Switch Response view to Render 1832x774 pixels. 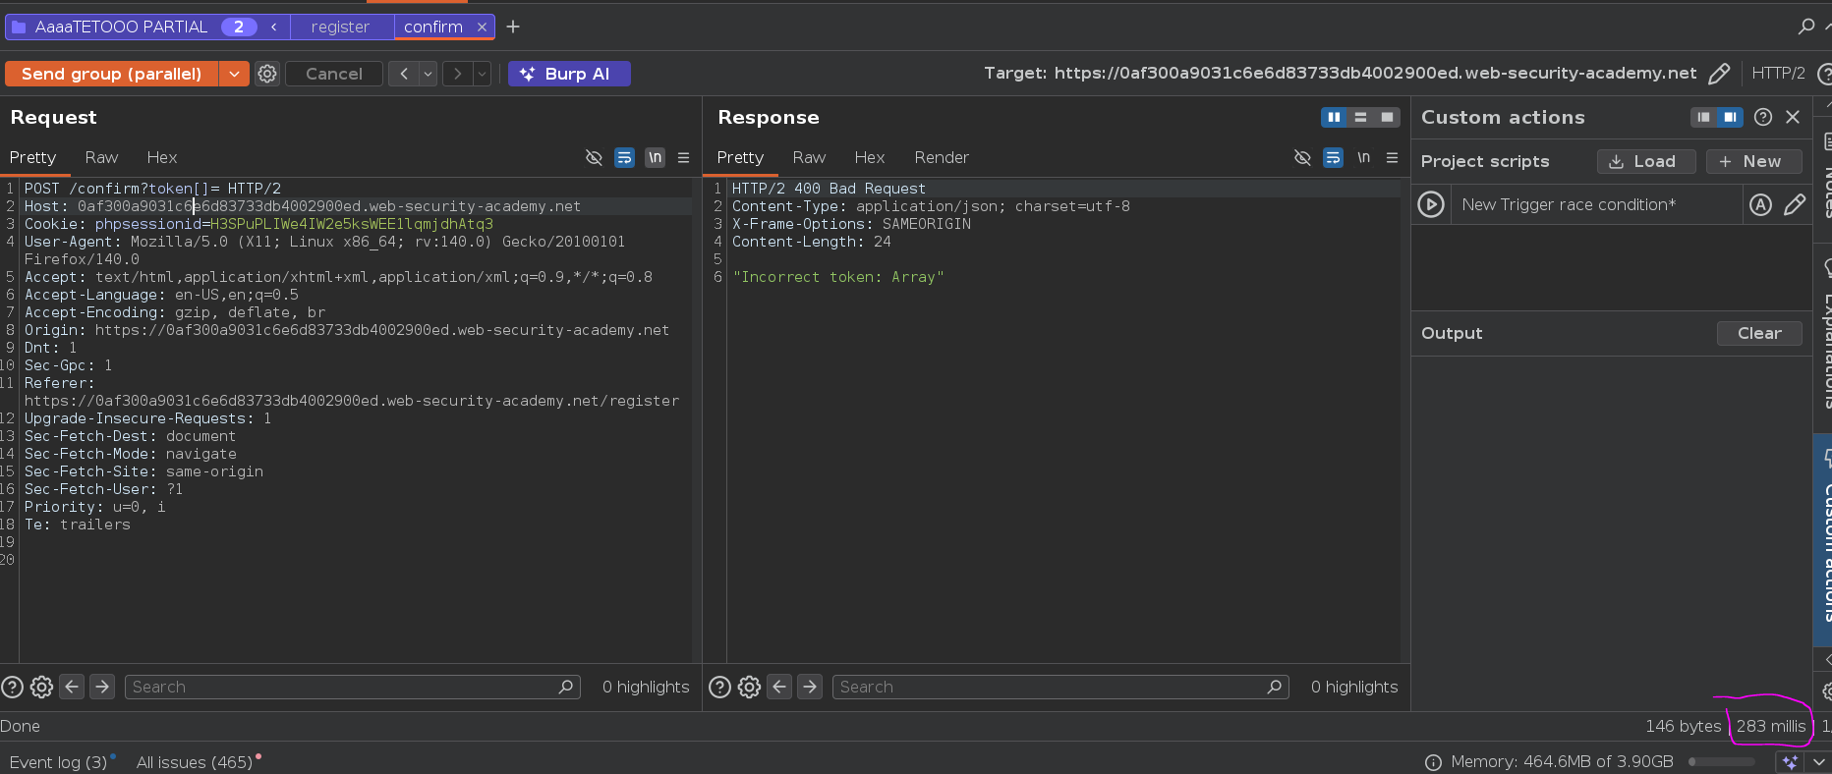942,157
